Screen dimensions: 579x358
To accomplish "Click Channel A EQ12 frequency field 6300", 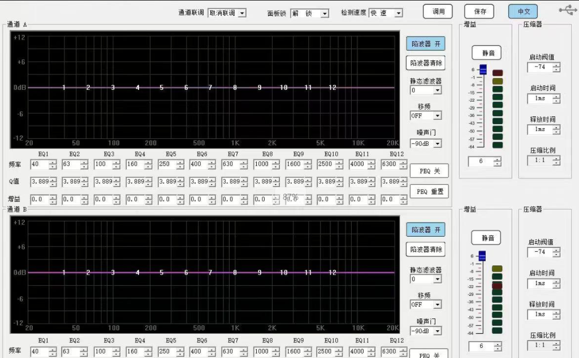I will click(x=390, y=164).
